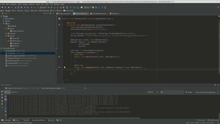Collapse the Gradle Scripts node
220x124 pixels.
(x=1, y=48)
